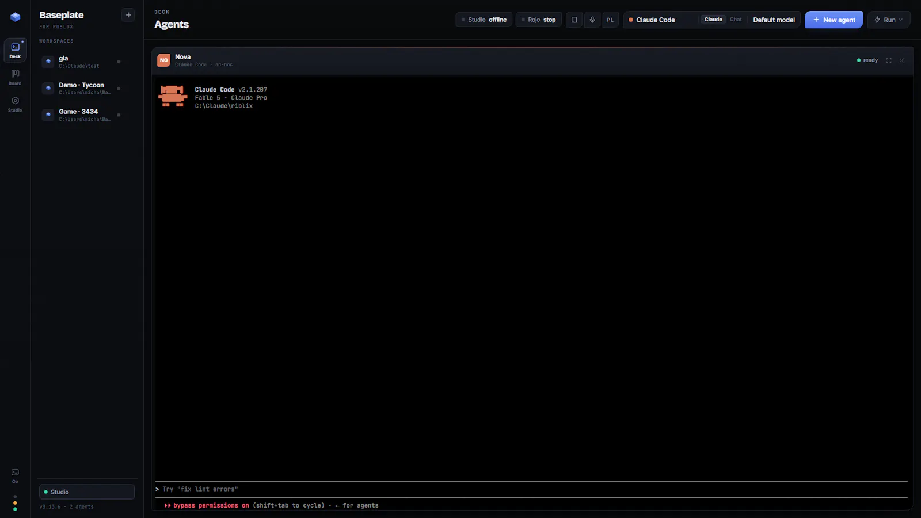Image resolution: width=921 pixels, height=518 pixels.
Task: Click the Claude Code v2.1.207 text
Action: coord(231,90)
